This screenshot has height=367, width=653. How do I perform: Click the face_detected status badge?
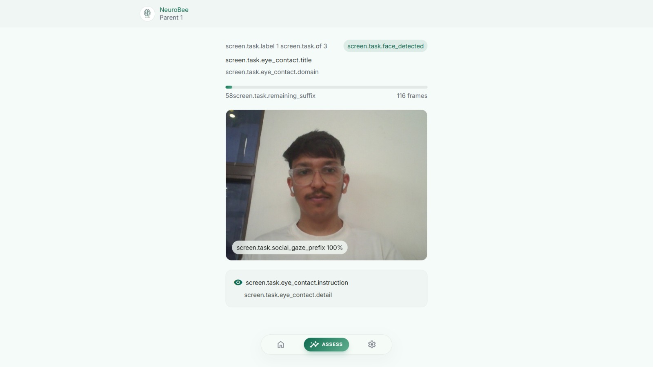385,46
